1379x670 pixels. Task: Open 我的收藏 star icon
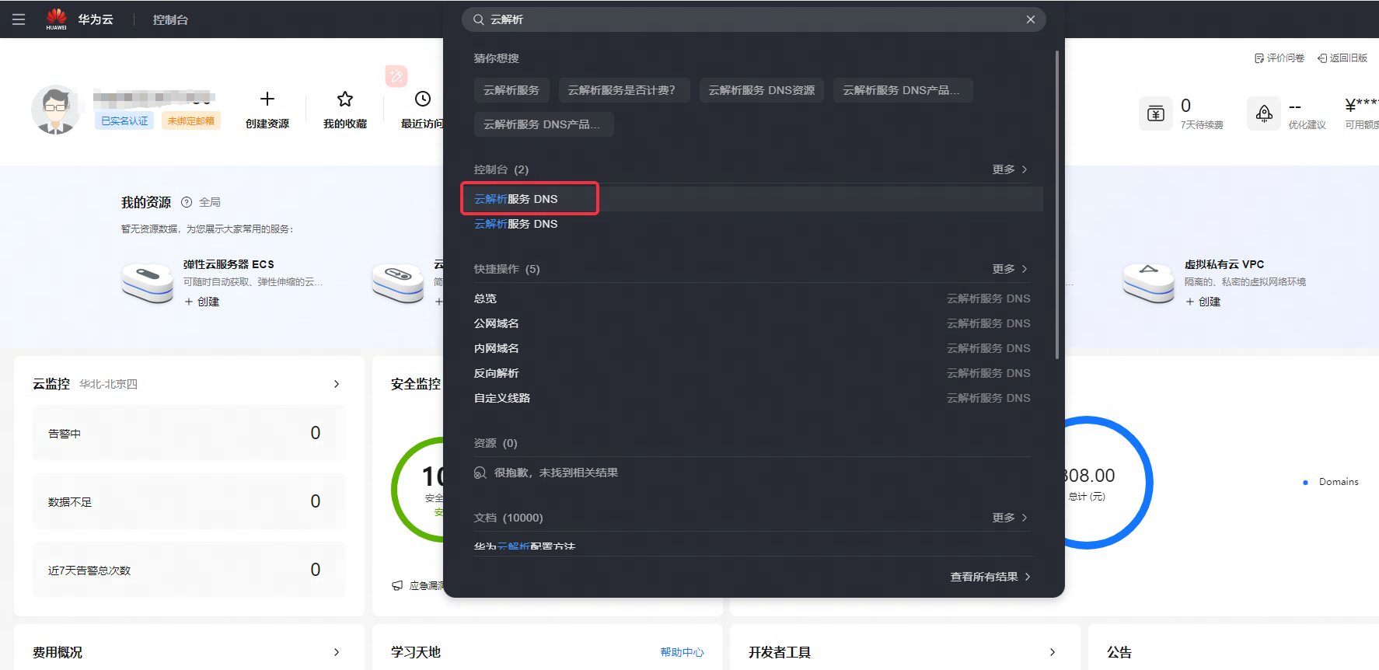coord(344,99)
